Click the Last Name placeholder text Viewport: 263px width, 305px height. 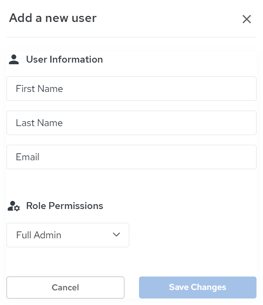coord(39,123)
